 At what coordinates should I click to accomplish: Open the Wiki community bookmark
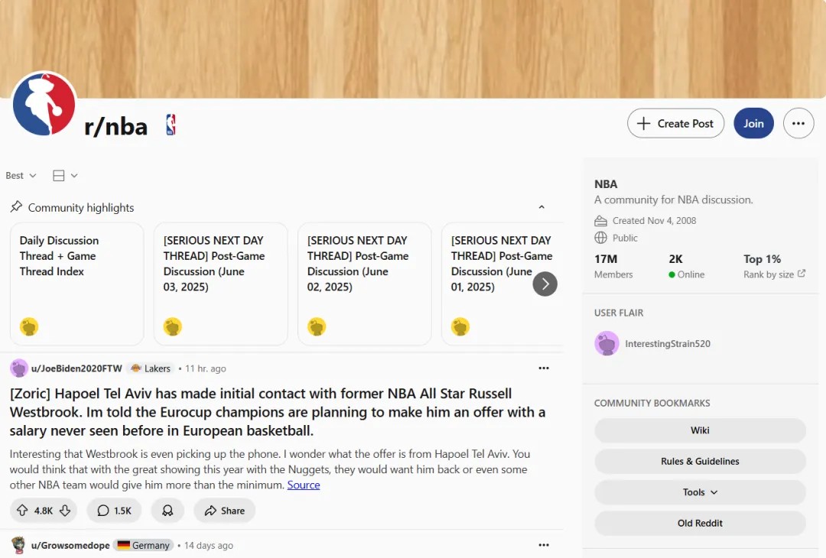click(700, 430)
